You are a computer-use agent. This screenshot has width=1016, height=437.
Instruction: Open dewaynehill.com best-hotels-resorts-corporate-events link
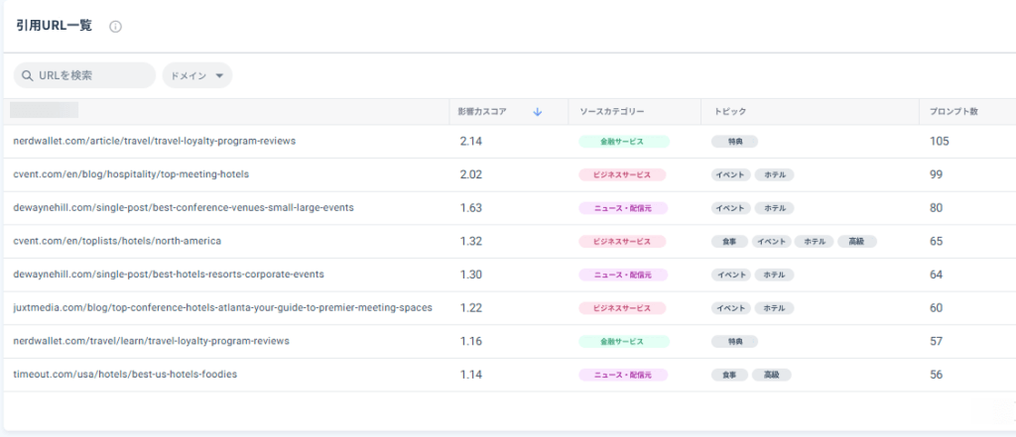coord(169,274)
